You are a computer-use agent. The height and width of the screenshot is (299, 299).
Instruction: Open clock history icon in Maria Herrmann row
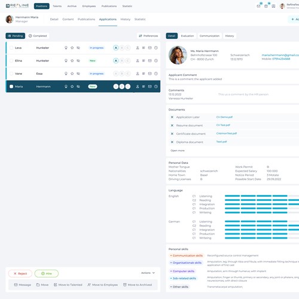point(156,87)
